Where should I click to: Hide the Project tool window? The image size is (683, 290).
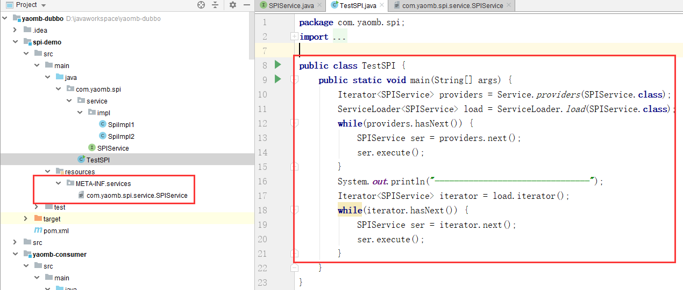coord(246,5)
